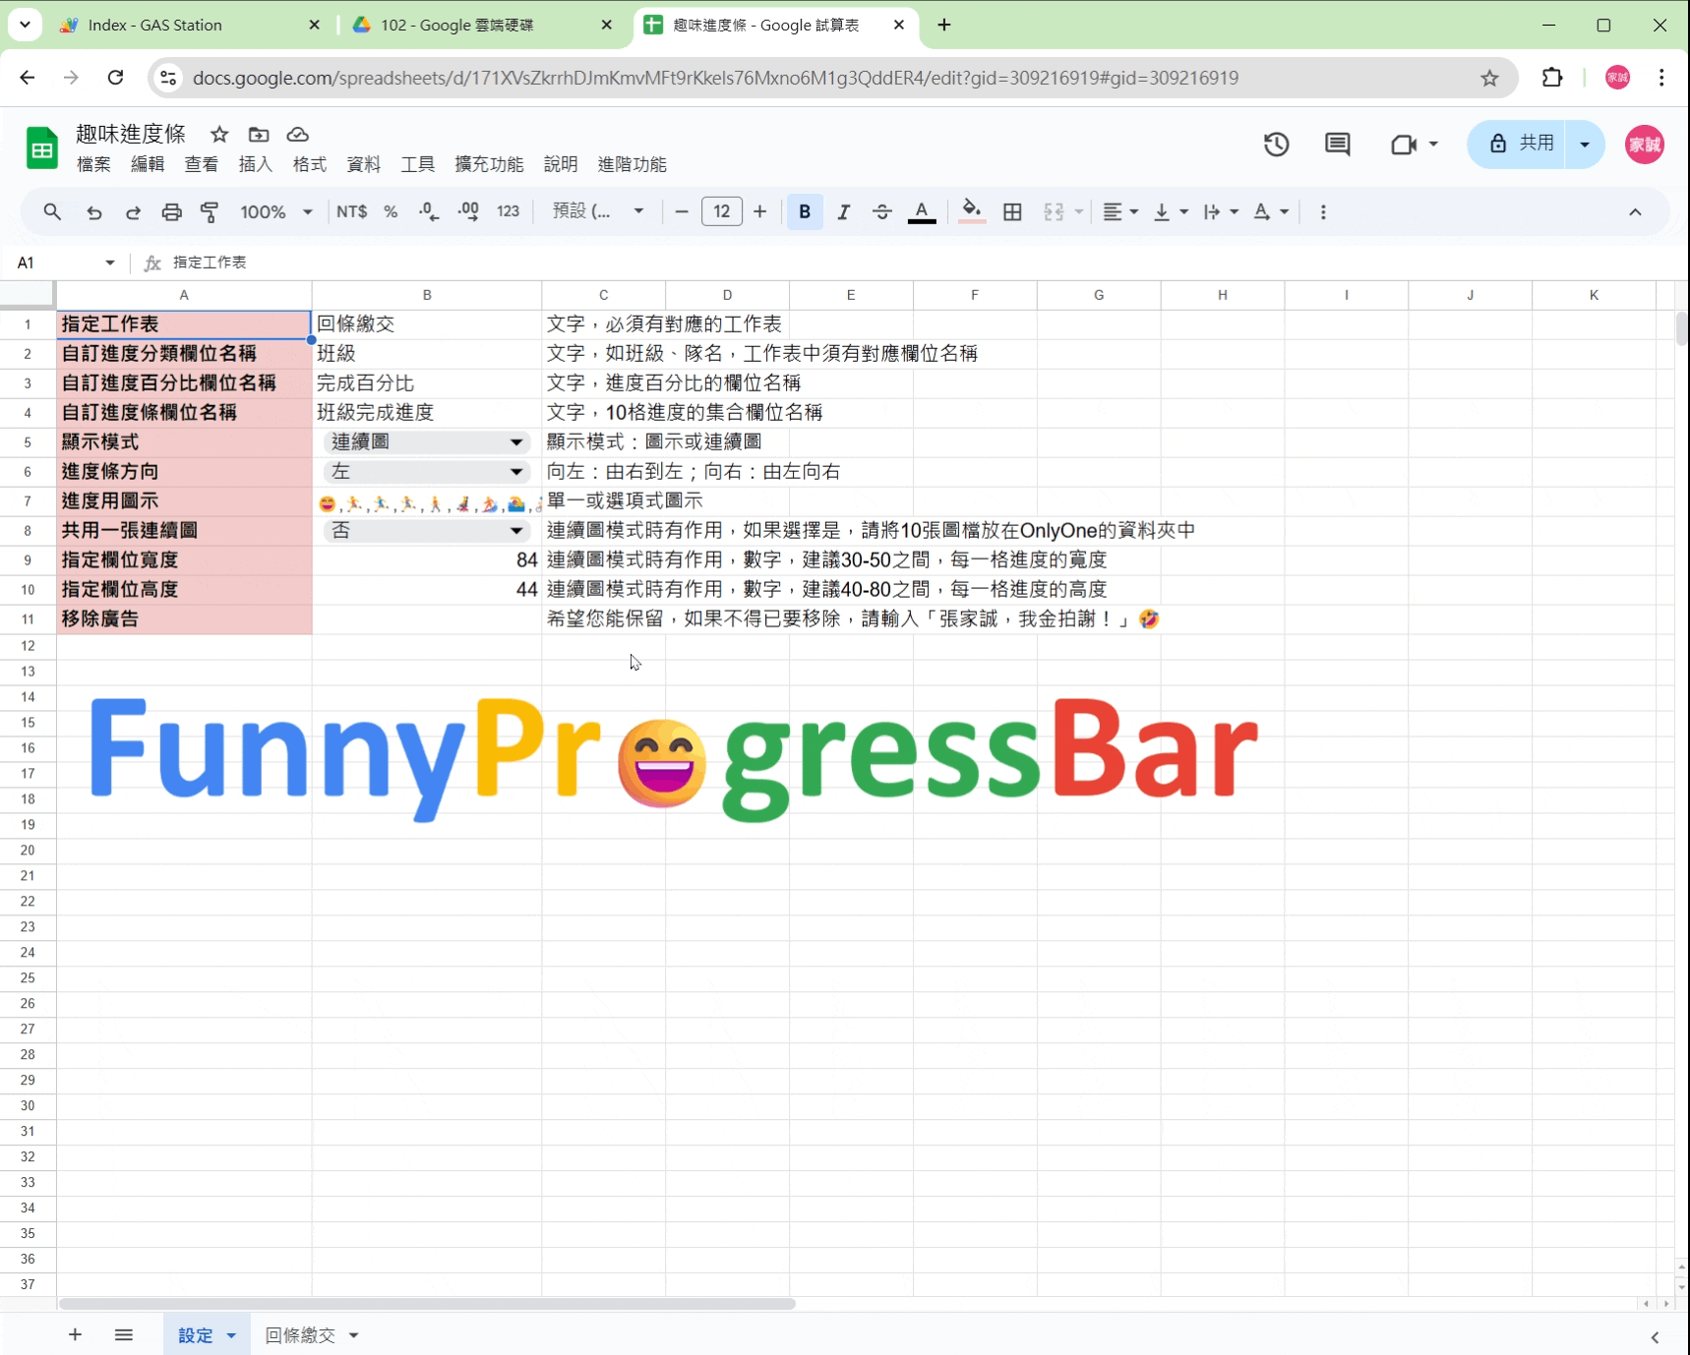1690x1355 pixels.
Task: Toggle bold formatting
Action: click(805, 211)
